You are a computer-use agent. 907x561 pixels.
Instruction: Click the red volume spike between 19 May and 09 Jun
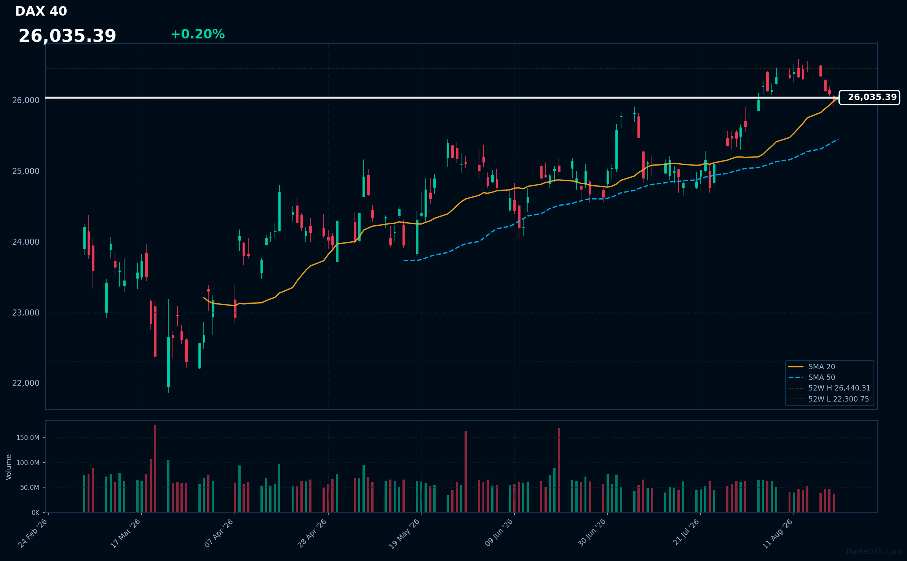(x=466, y=472)
